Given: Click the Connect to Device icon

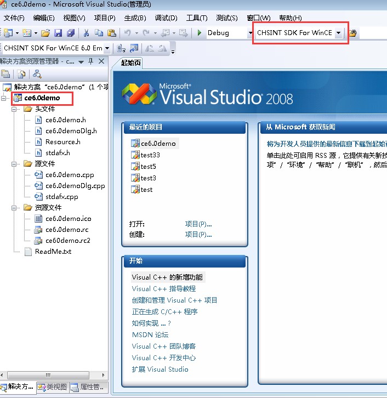Looking at the screenshot, I should point(121,48).
